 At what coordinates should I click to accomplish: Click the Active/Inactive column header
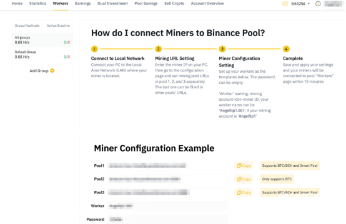click(58, 26)
